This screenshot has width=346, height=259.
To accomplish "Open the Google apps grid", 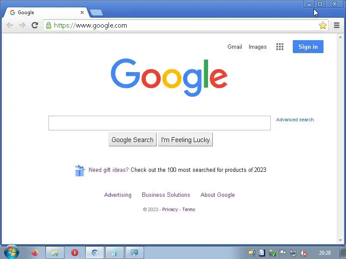I will (280, 47).
